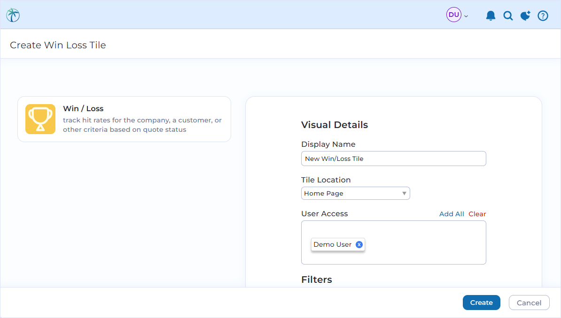Click the User Access label

coord(325,214)
